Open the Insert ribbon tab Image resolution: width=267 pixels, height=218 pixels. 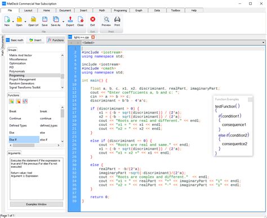pyautogui.click(x=83, y=10)
